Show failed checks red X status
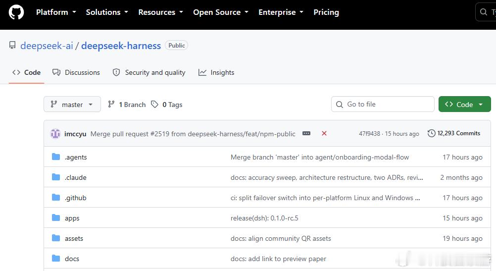 [324, 133]
